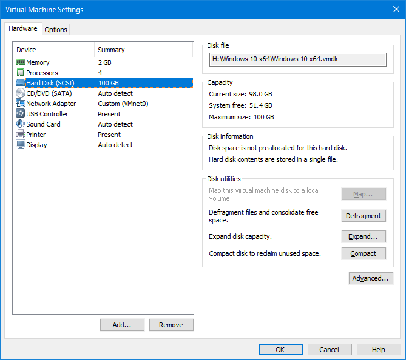This screenshot has width=406, height=360.
Task: Click the Printer device icon
Action: pos(20,135)
